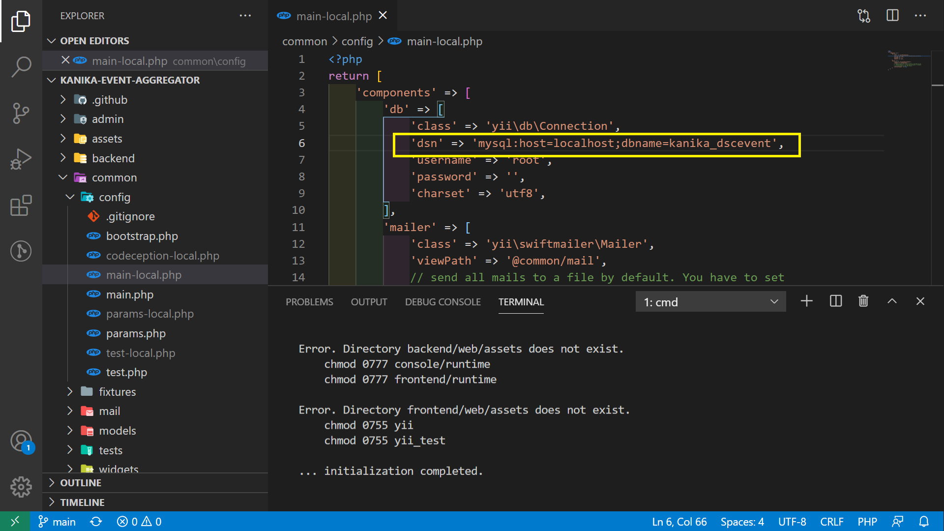Open the Run and Debug view
The image size is (944, 531).
(21, 159)
